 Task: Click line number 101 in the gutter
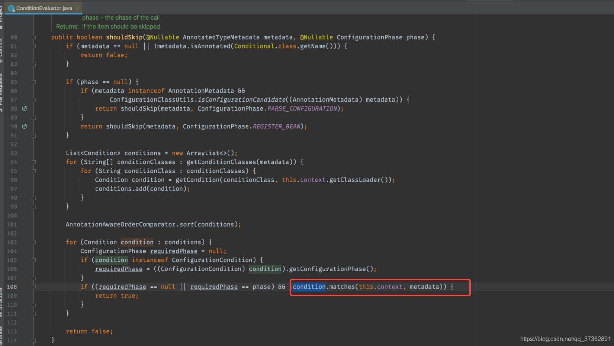(x=12, y=224)
